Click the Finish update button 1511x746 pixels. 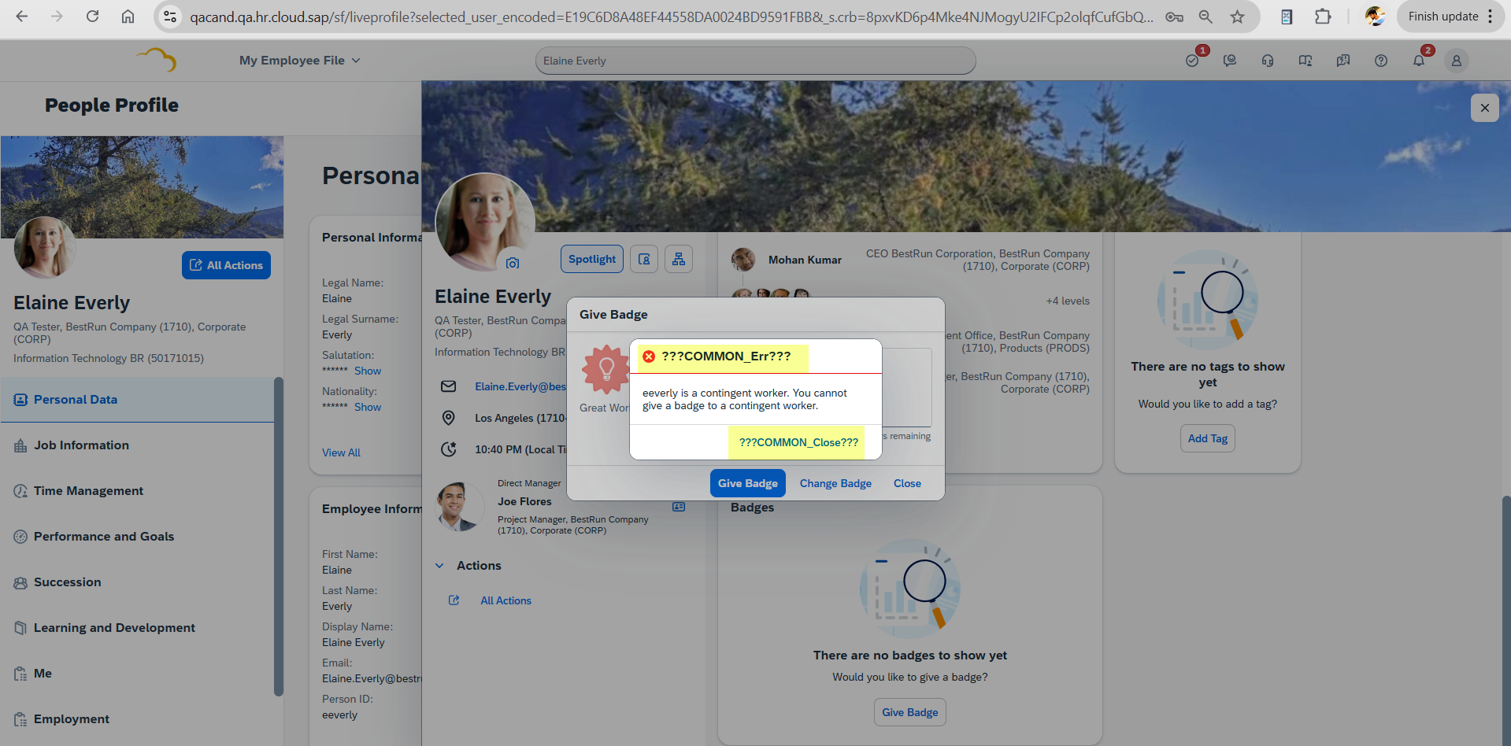click(1442, 17)
